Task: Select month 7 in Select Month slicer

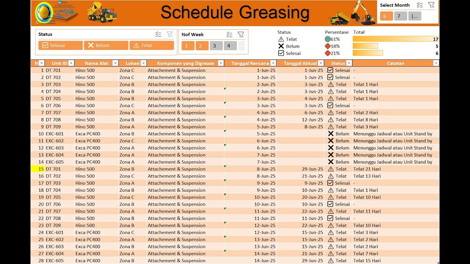Action: point(401,16)
